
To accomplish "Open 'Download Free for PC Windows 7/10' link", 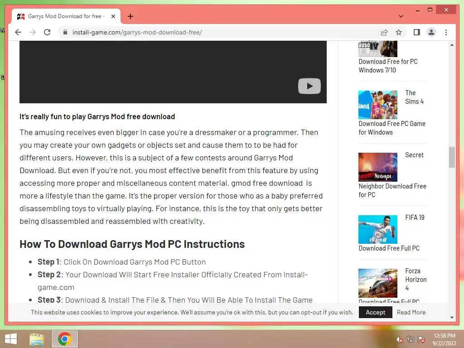I will (388, 66).
